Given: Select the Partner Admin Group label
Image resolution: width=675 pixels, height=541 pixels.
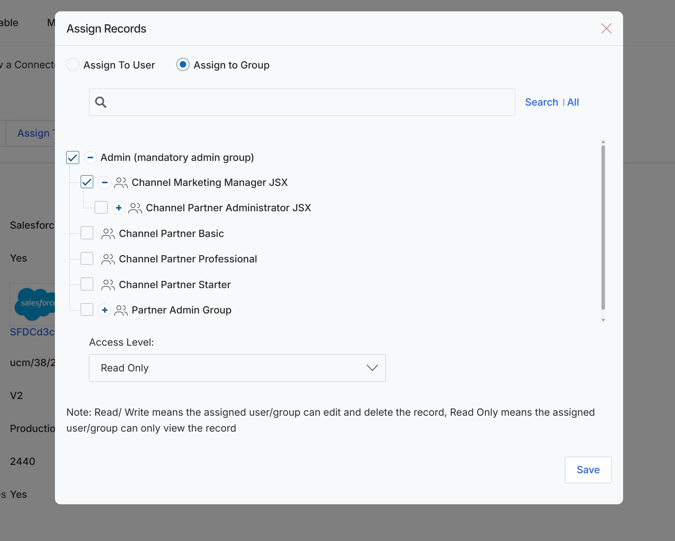Looking at the screenshot, I should pyautogui.click(x=181, y=310).
